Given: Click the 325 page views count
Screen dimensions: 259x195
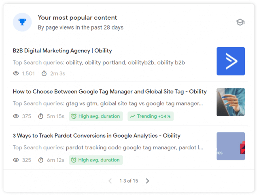Looking at the screenshot, I should click(x=27, y=160).
